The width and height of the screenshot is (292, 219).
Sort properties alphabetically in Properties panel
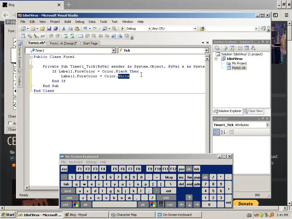tap(223, 132)
